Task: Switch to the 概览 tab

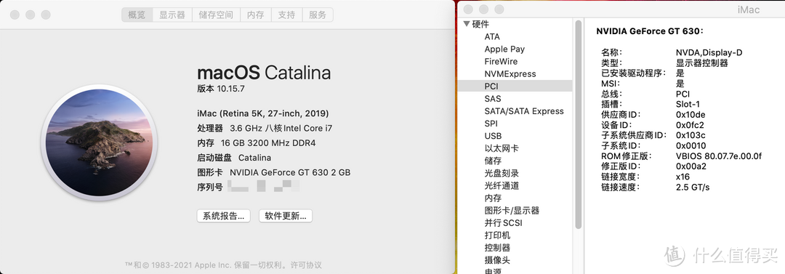Action: [137, 15]
